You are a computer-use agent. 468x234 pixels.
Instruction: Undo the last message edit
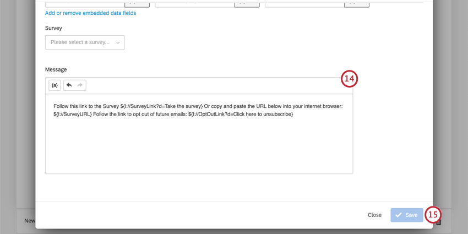click(x=69, y=85)
